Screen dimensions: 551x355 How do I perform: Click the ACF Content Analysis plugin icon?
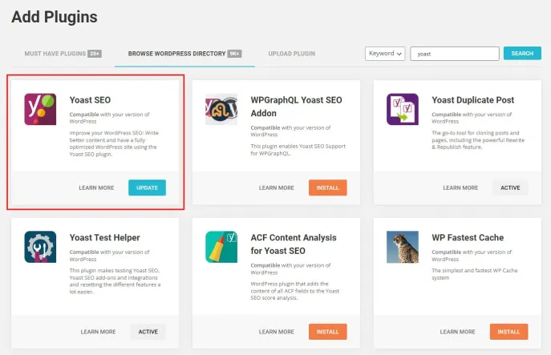[221, 247]
